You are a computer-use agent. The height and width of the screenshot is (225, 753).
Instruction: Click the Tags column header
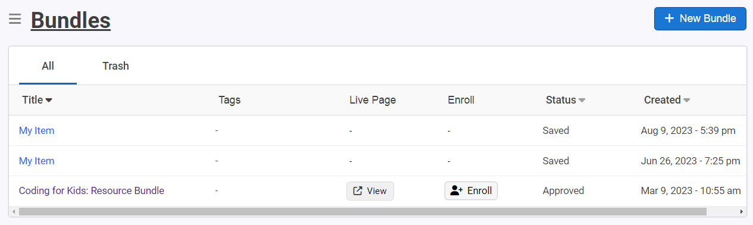230,100
